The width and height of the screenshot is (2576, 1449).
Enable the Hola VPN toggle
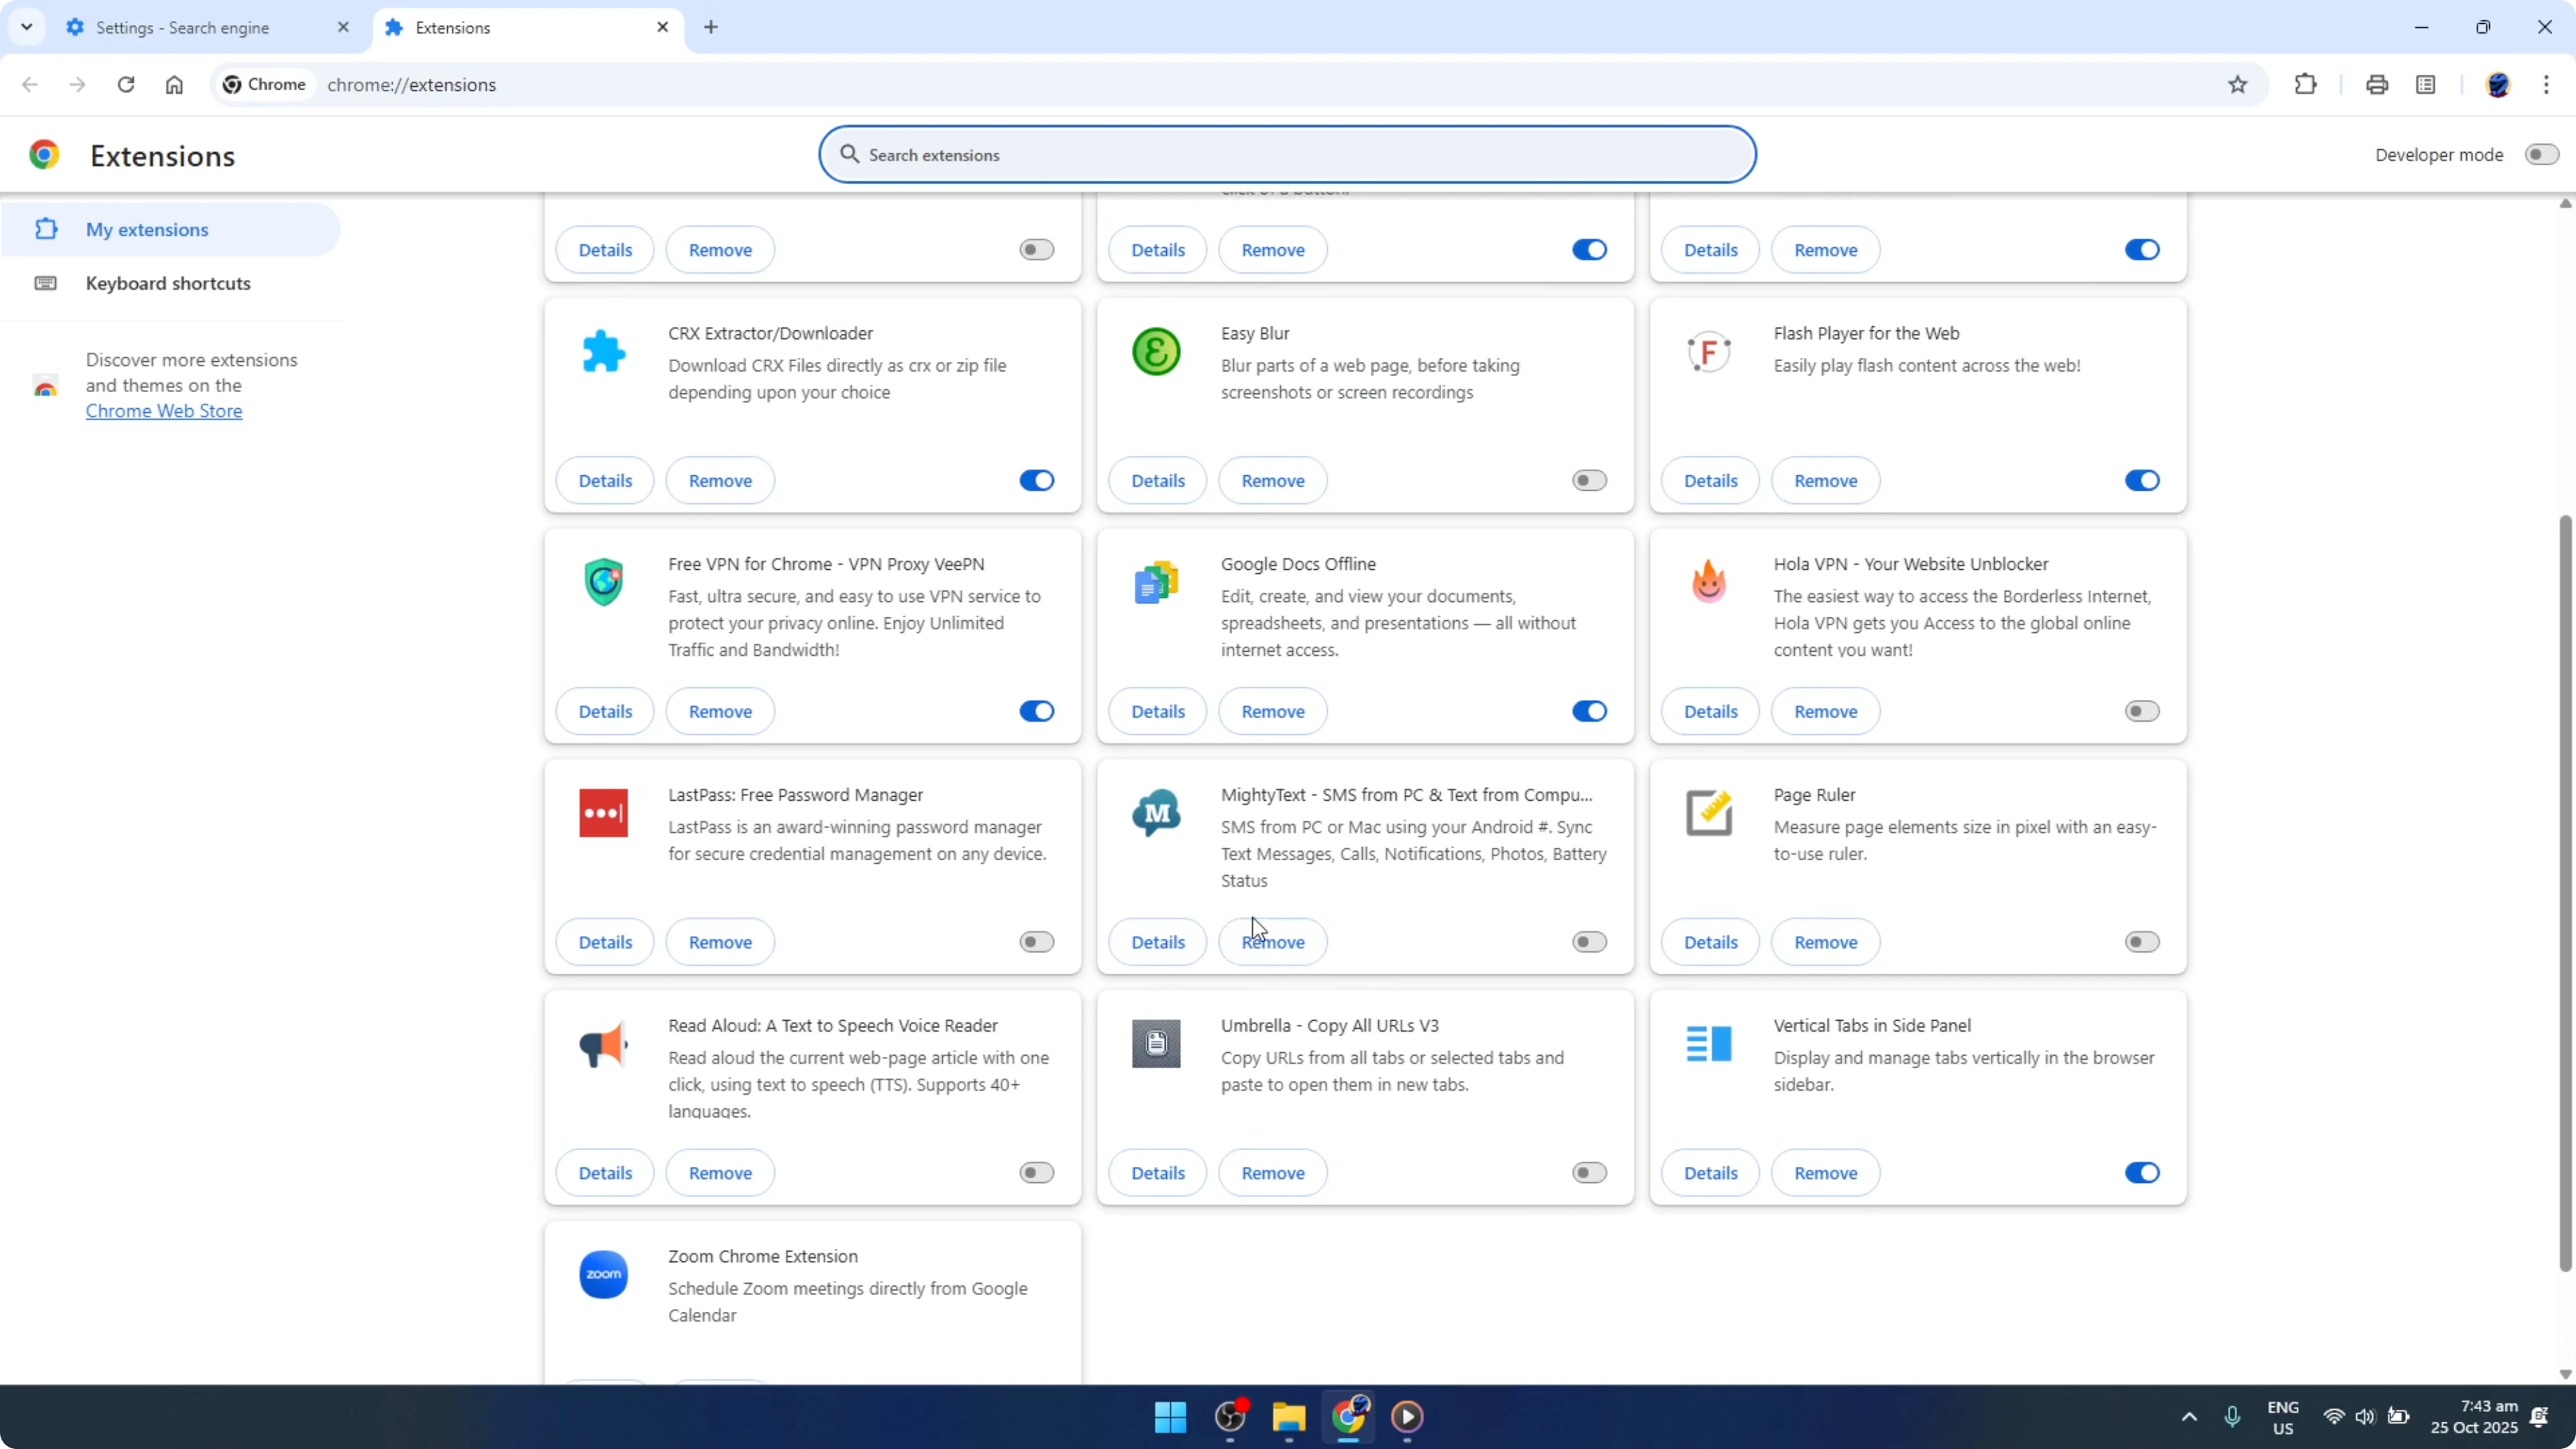click(2142, 711)
